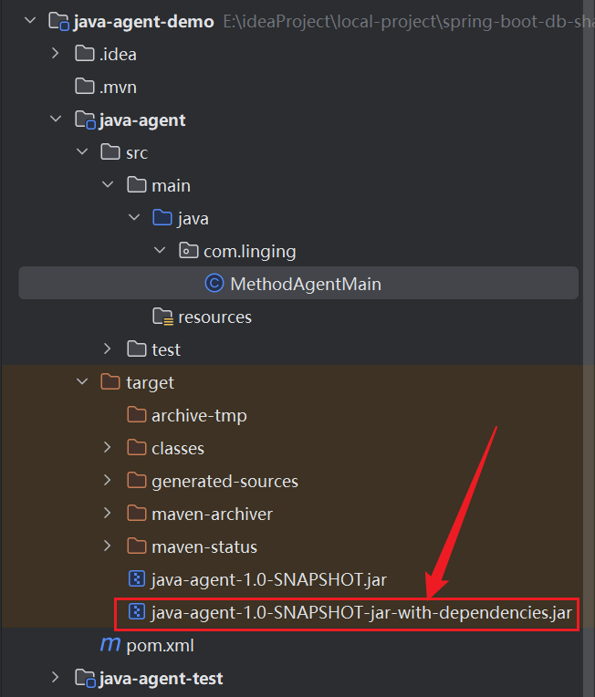Image resolution: width=595 pixels, height=697 pixels.
Task: Collapse the java-agent module node
Action: tap(56, 120)
